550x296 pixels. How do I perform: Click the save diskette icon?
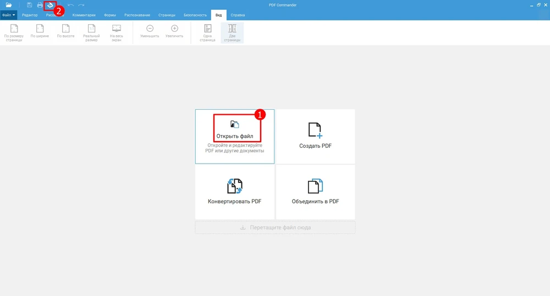click(30, 5)
